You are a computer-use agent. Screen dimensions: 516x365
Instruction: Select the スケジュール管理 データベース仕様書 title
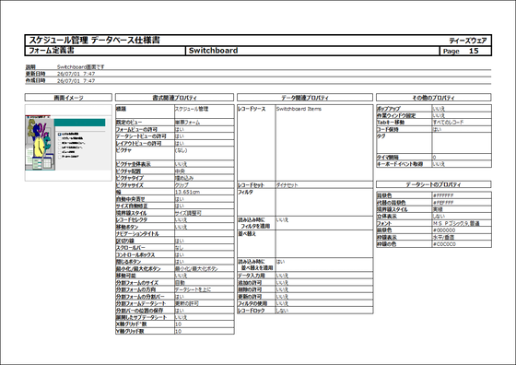[95, 41]
